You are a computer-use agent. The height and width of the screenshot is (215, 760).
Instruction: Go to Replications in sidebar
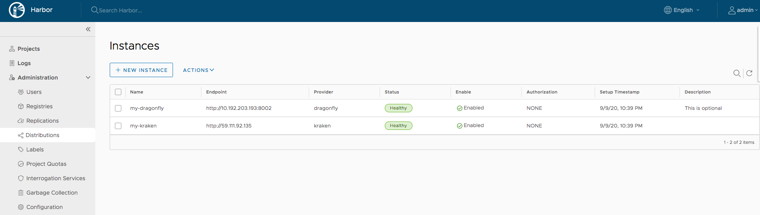click(42, 121)
